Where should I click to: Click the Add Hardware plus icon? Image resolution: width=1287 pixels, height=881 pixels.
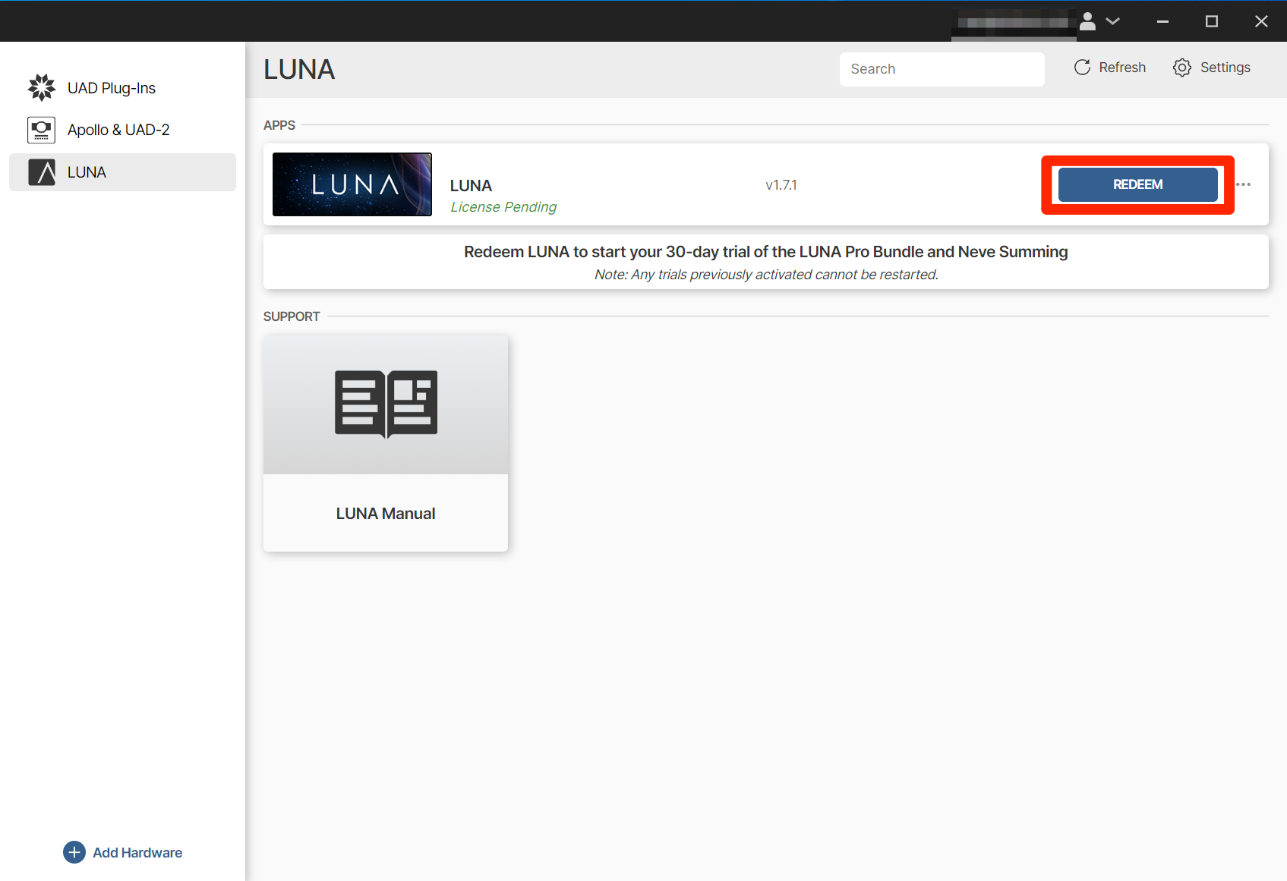[x=74, y=852]
